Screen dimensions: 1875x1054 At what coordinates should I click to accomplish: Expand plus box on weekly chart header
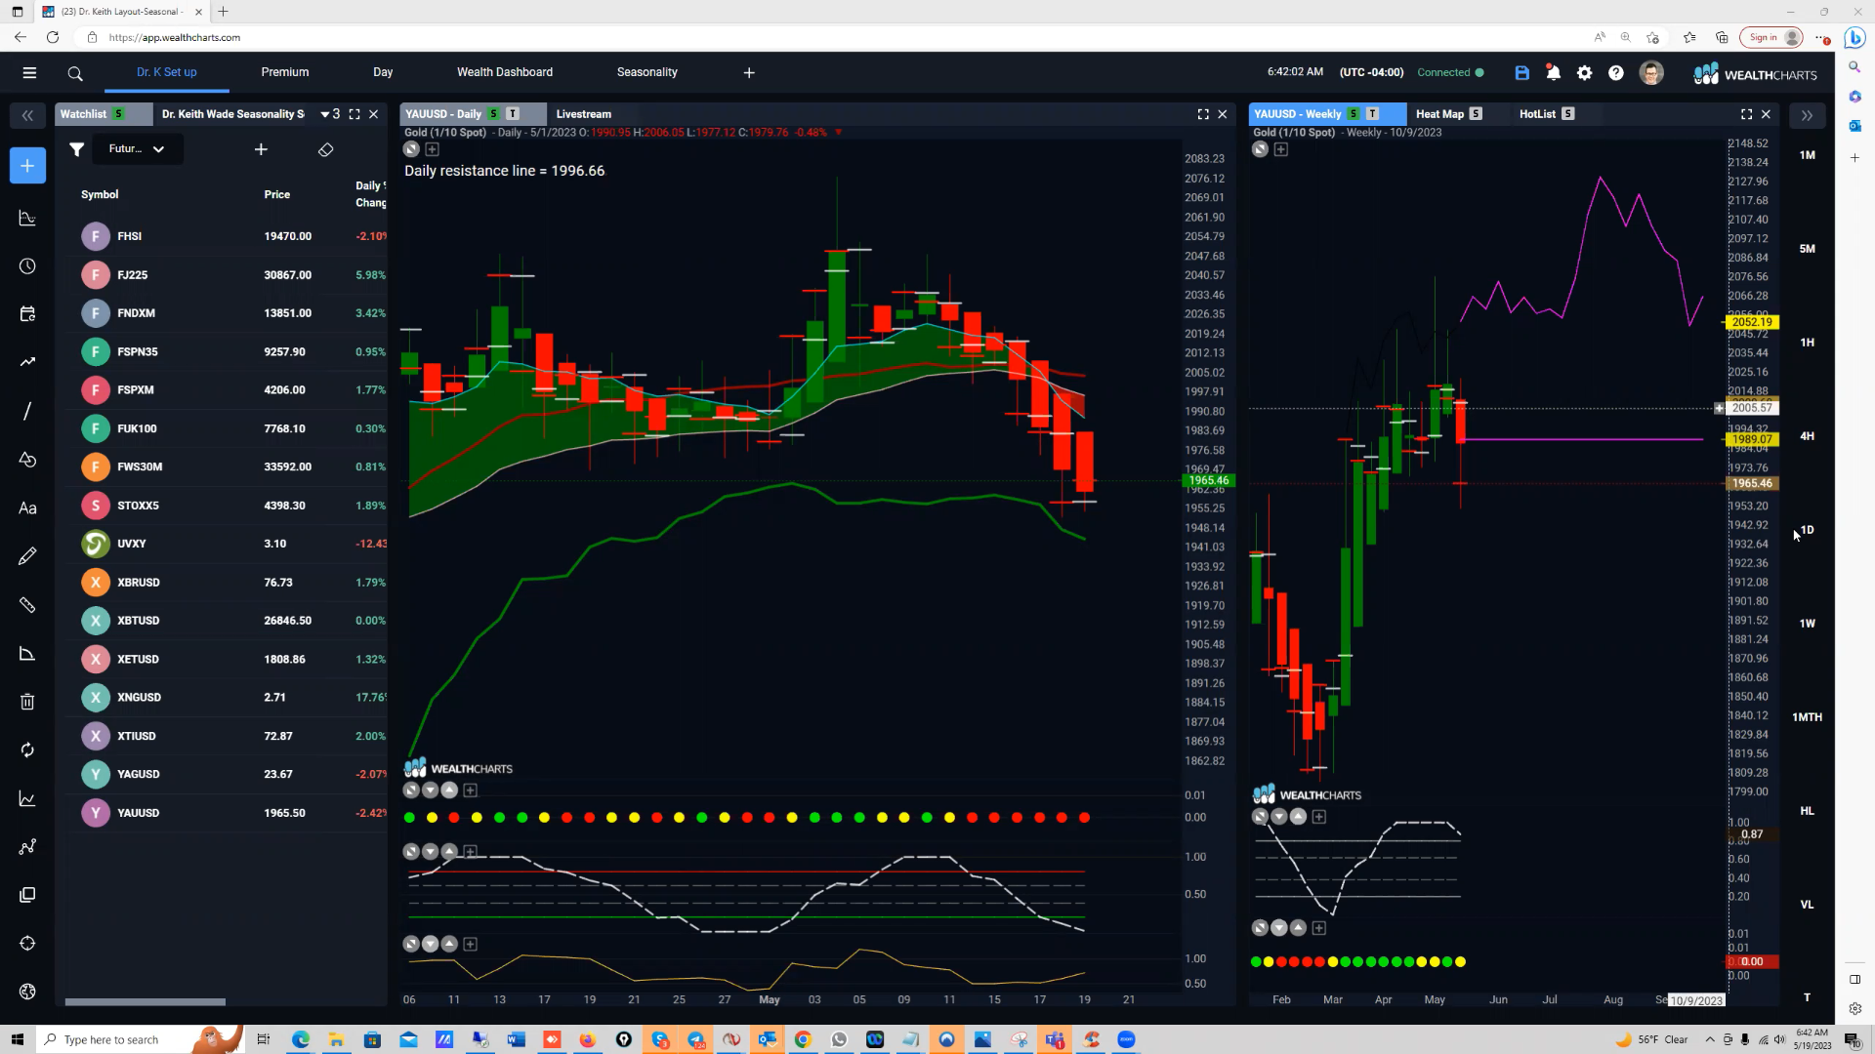[x=1280, y=149]
